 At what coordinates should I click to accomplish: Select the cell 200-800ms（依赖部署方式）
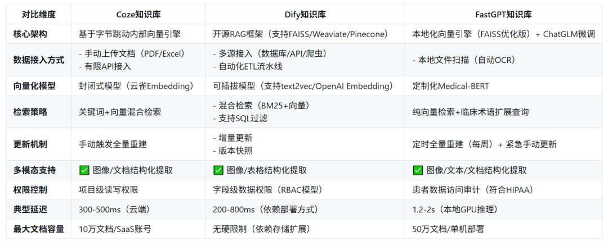(x=306, y=210)
